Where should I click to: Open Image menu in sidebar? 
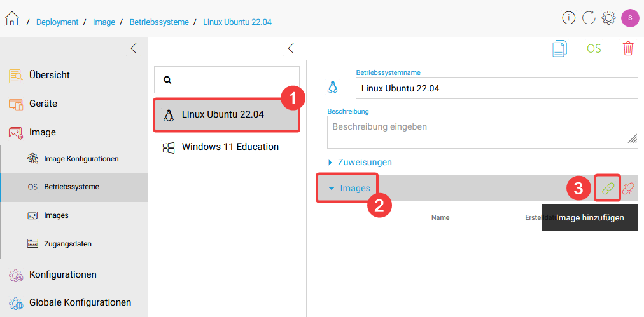(x=42, y=133)
